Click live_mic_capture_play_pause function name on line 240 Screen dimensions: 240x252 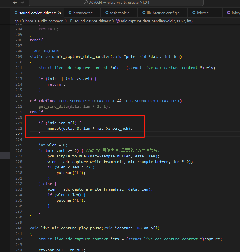[71, 228]
